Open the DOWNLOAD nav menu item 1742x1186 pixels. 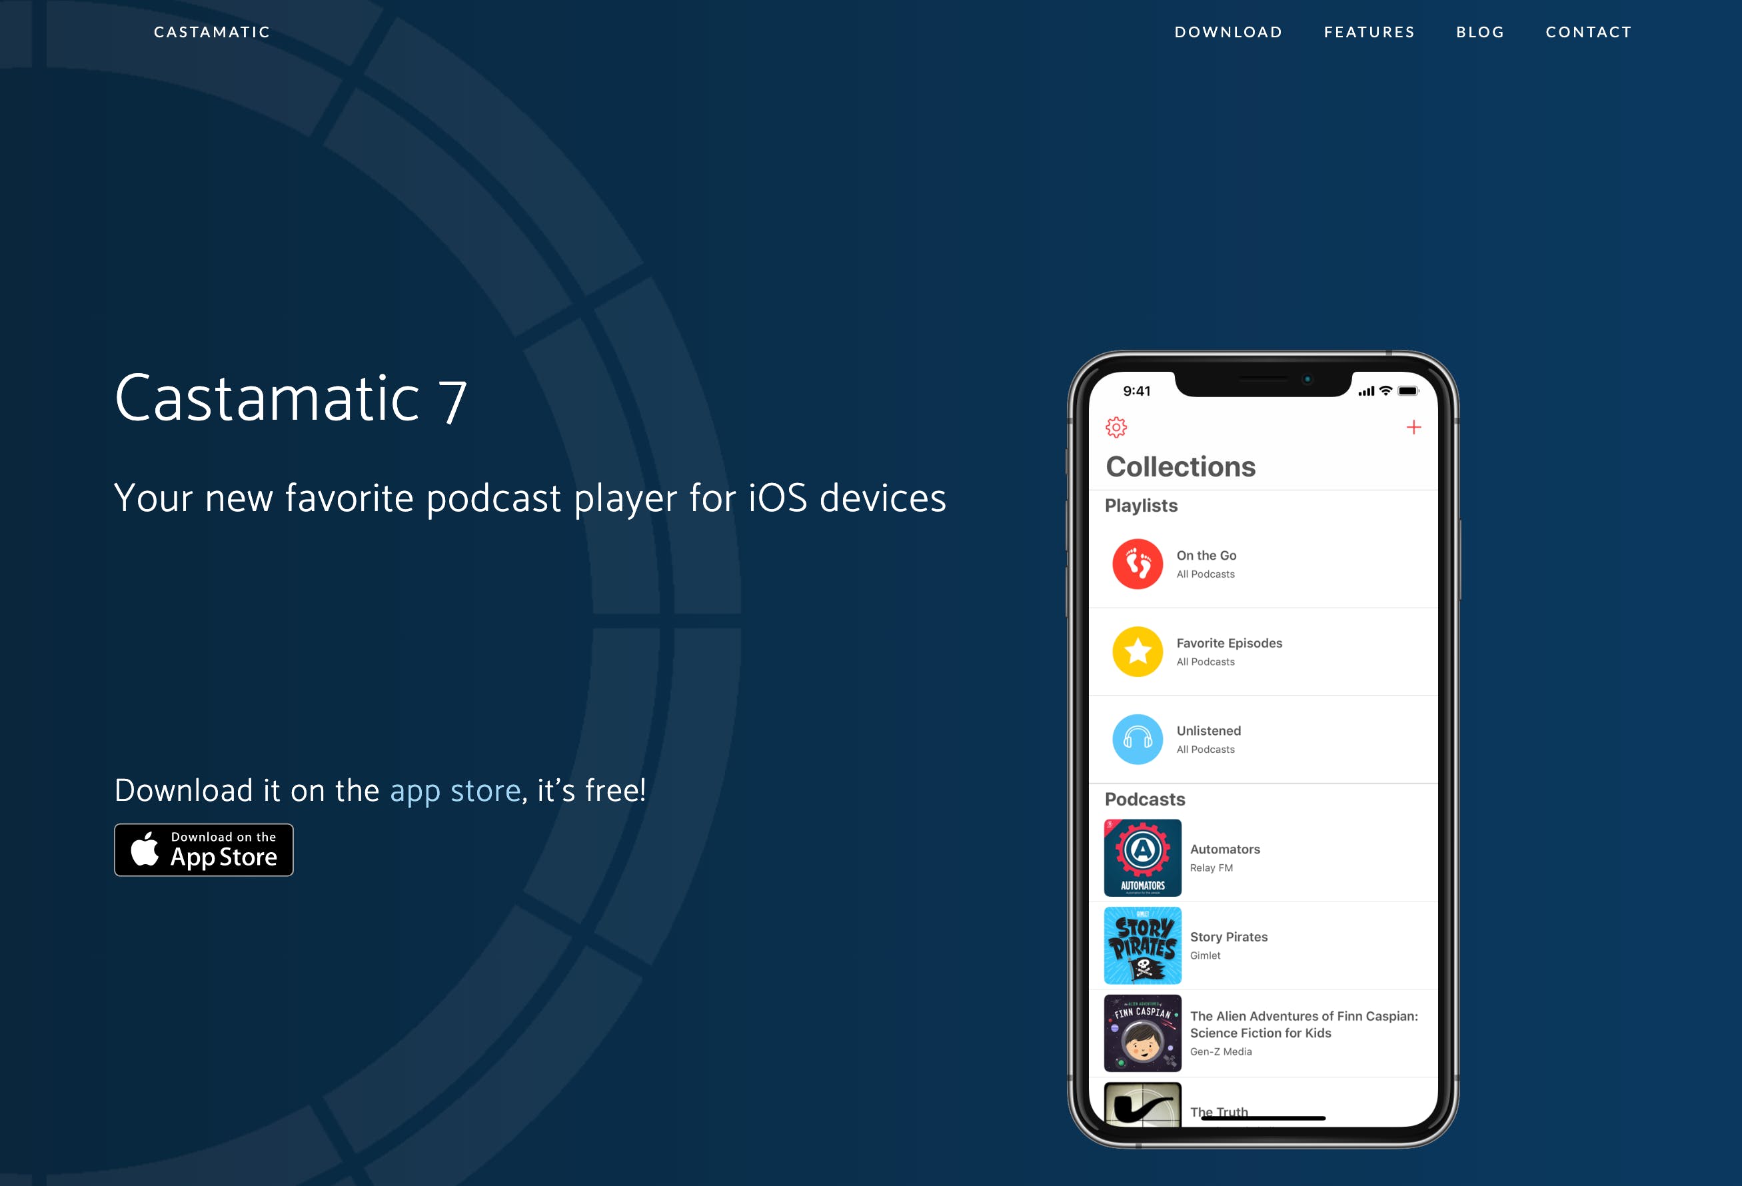[x=1228, y=32]
